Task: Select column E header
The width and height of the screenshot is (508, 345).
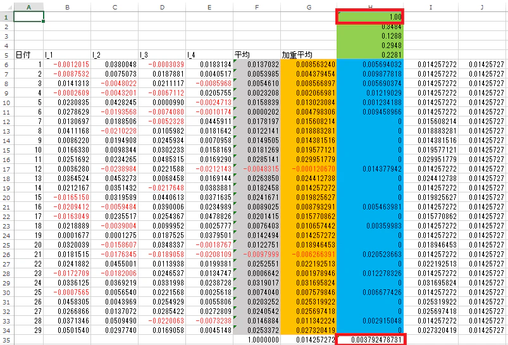Action: [x=209, y=7]
